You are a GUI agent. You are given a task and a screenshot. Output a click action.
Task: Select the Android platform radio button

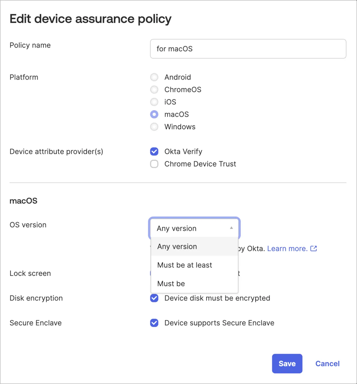[x=154, y=77]
